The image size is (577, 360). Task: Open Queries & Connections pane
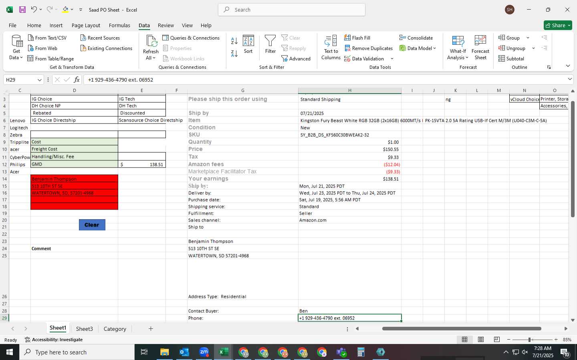coord(191,38)
